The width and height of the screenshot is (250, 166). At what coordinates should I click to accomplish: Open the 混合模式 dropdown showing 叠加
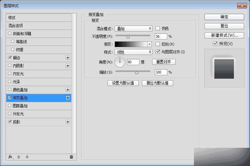[134, 29]
